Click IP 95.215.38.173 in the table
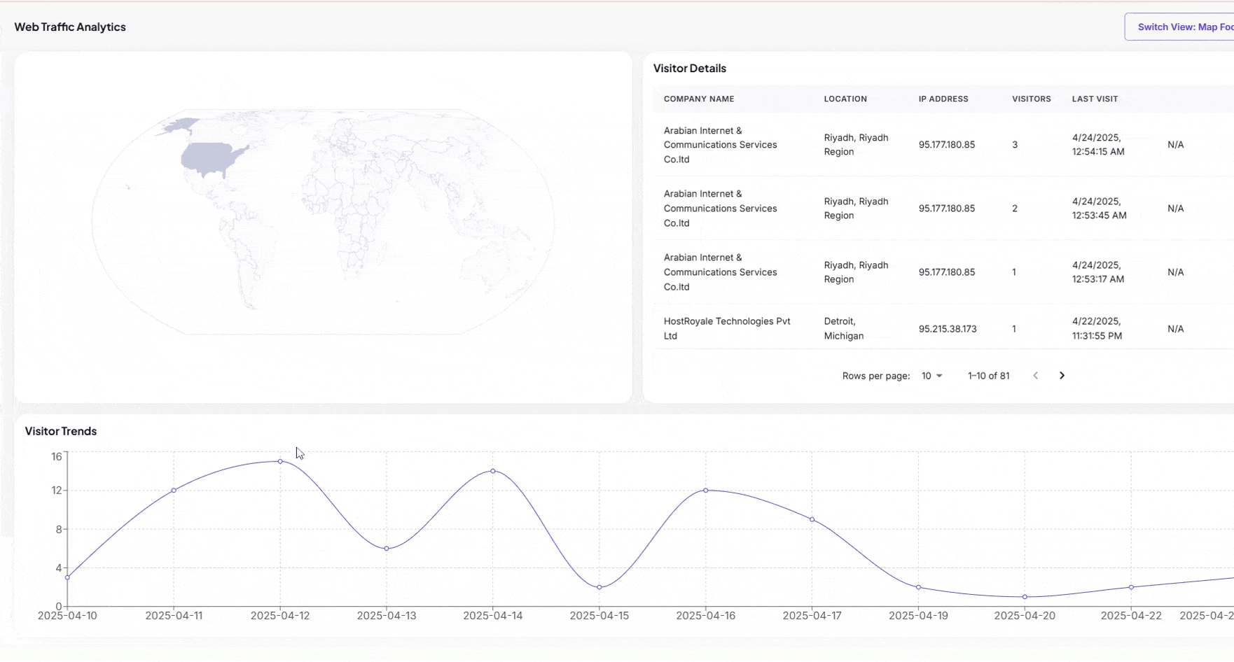Image resolution: width=1234 pixels, height=662 pixels. (x=947, y=329)
